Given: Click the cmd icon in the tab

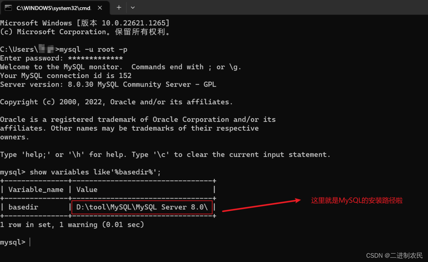Looking at the screenshot, I should 8,8.
